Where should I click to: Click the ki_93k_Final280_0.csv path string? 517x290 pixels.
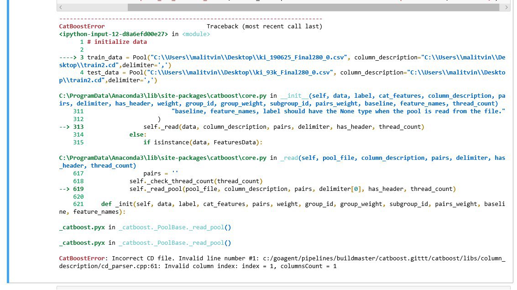tap(240, 73)
